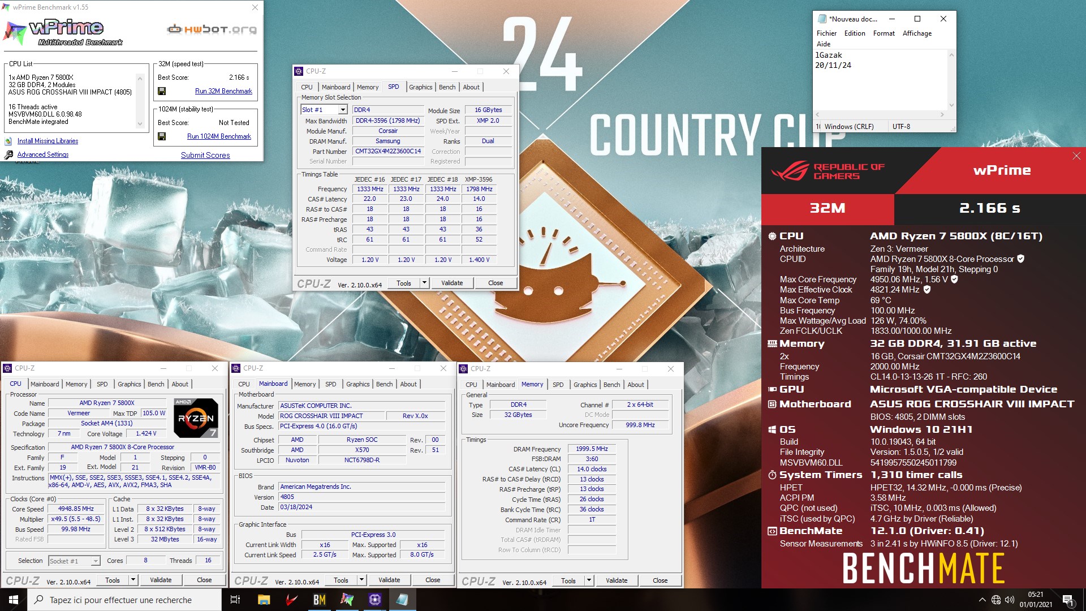Click Tools button in the Memory window

tap(568, 580)
